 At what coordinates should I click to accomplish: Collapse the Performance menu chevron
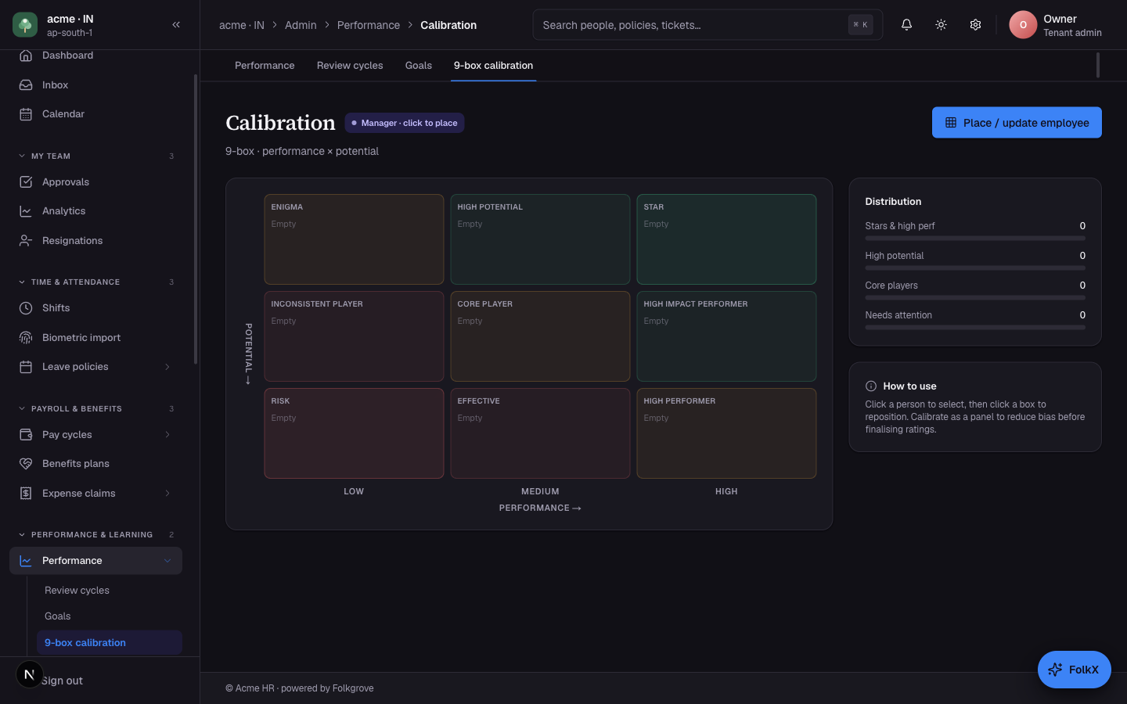(167, 561)
